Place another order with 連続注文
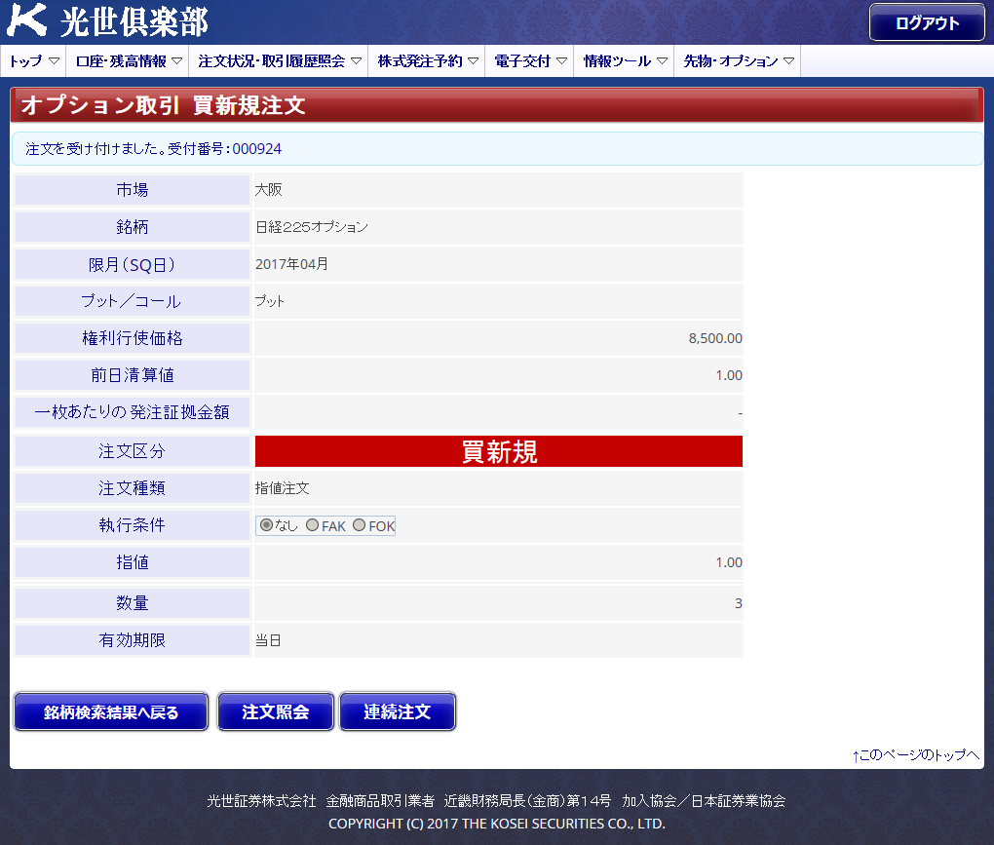Image resolution: width=994 pixels, height=845 pixels. coord(398,711)
